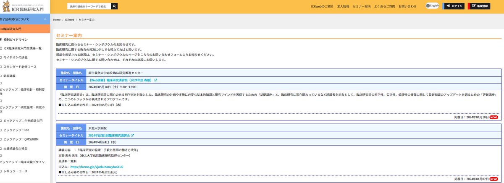Open ピックアップ：研究倫理・研究不正 in sidebar
This screenshot has height=183, width=504.
coord(22,109)
